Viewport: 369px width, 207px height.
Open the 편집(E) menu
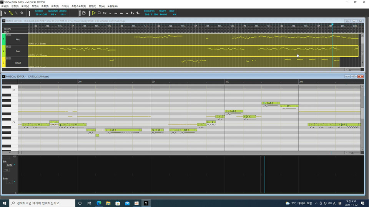pos(15,7)
